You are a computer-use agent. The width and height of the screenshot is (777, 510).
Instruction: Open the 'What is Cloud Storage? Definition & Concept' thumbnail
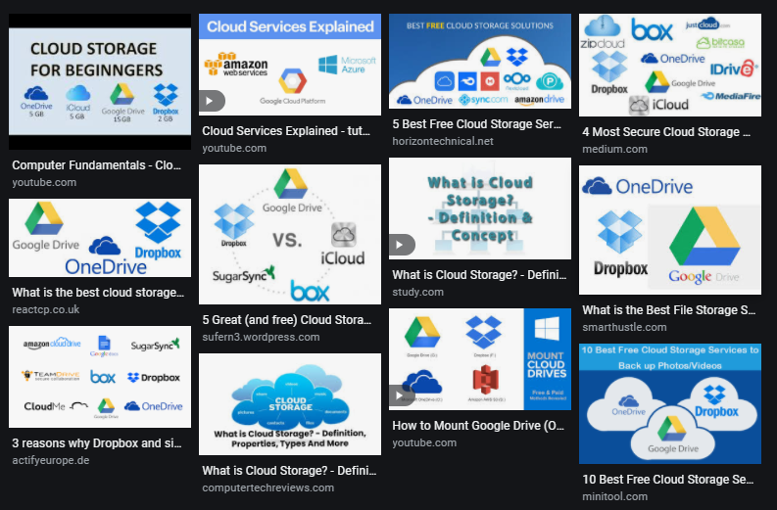480,209
